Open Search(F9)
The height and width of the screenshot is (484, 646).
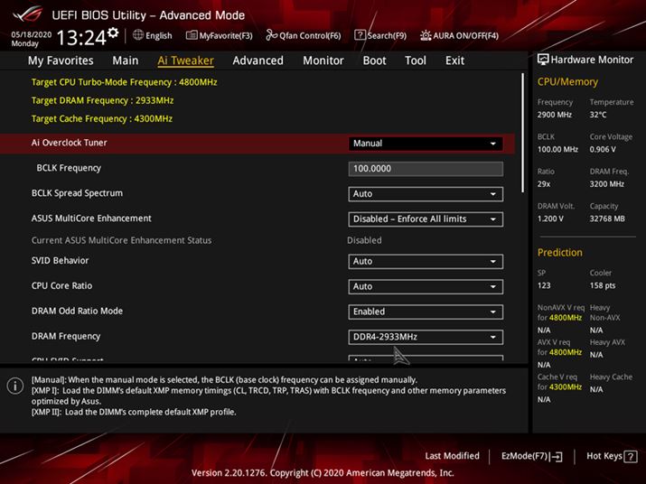pyautogui.click(x=380, y=36)
